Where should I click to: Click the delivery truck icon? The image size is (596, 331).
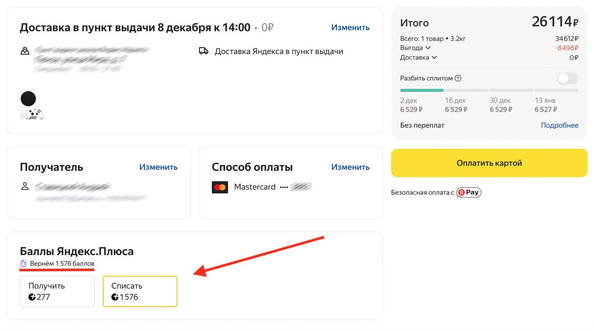[x=204, y=51]
